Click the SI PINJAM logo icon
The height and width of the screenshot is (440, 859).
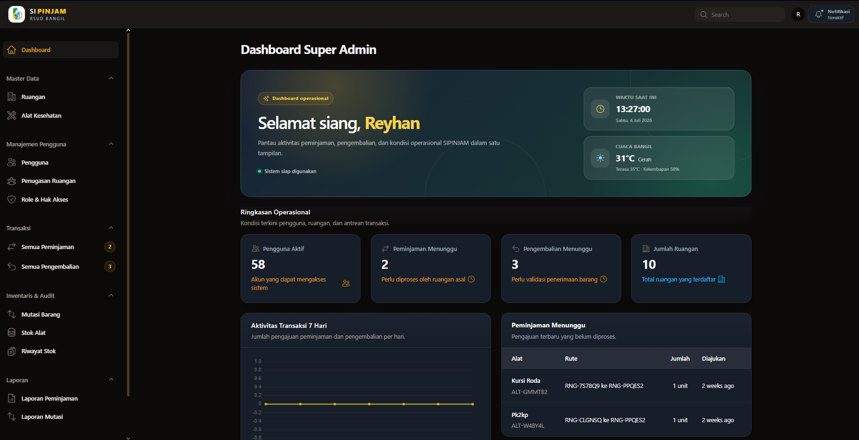point(16,14)
